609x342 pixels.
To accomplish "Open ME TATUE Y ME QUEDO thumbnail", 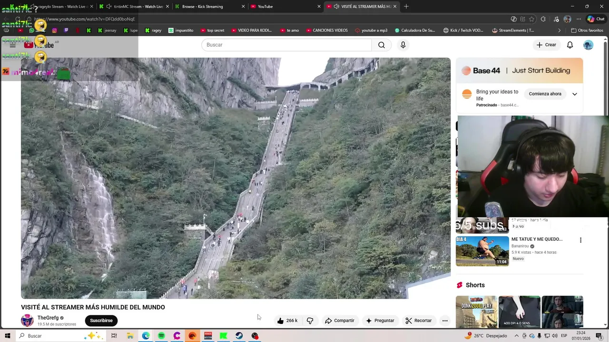I will (482, 251).
